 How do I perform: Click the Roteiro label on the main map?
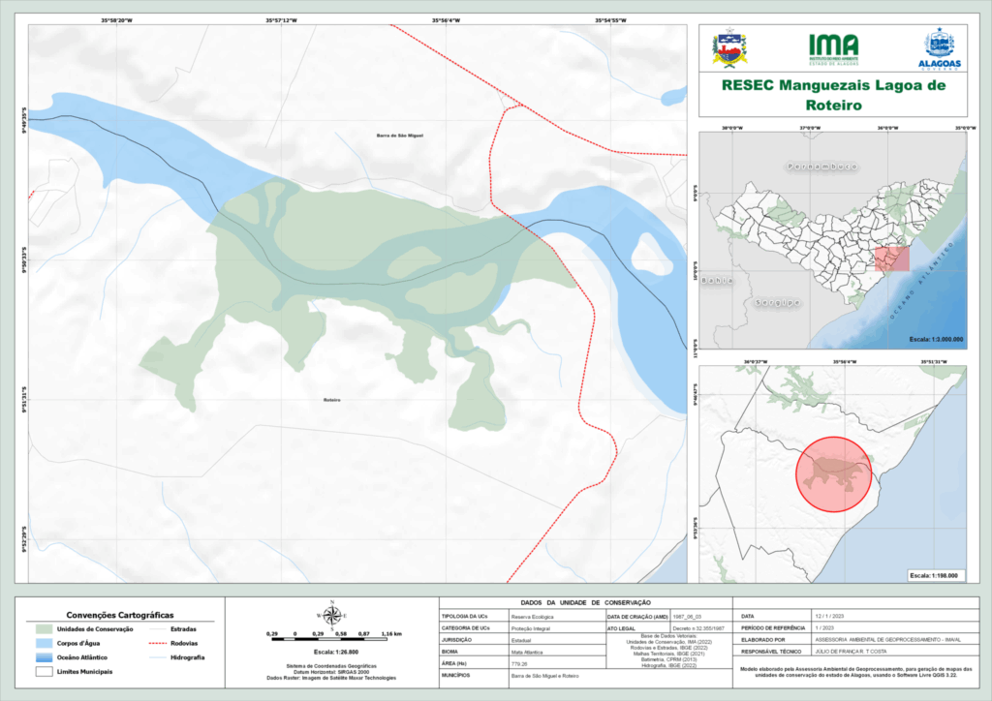coord(333,400)
